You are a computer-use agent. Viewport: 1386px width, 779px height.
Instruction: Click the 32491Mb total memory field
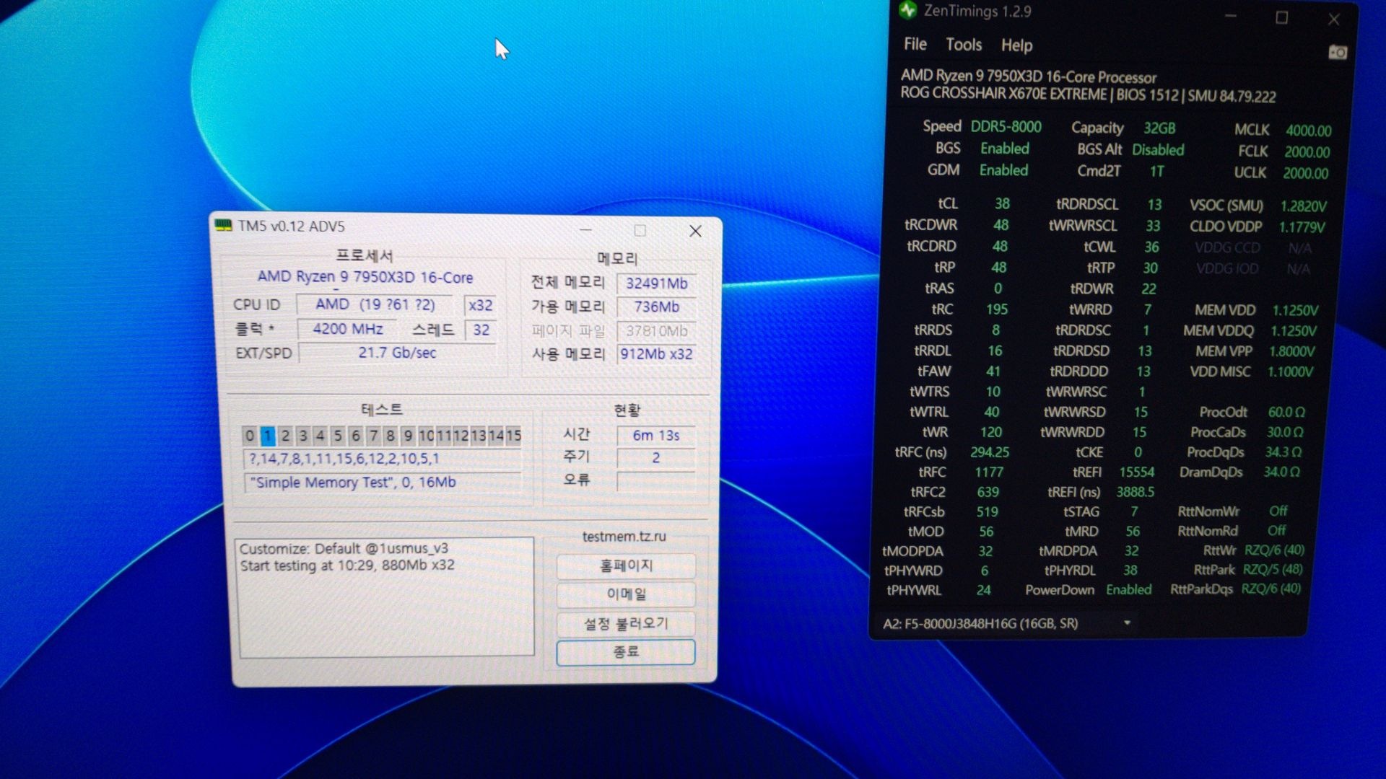tap(656, 283)
